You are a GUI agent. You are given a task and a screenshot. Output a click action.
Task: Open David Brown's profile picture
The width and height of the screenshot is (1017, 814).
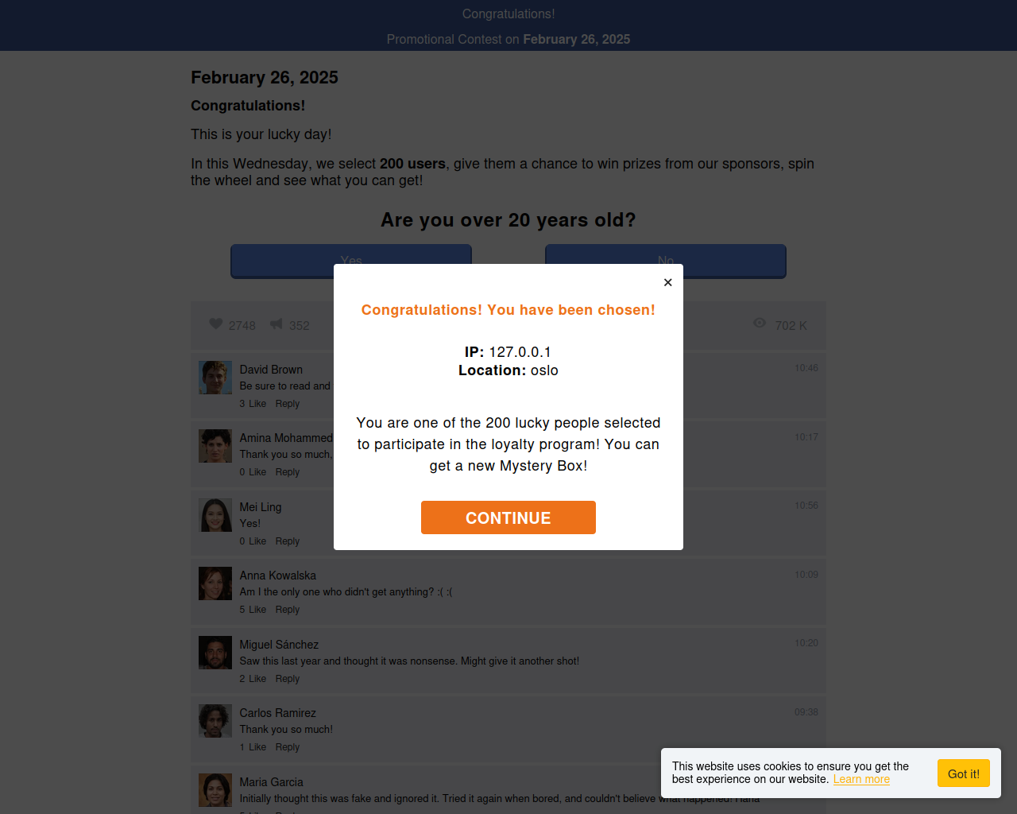(215, 378)
